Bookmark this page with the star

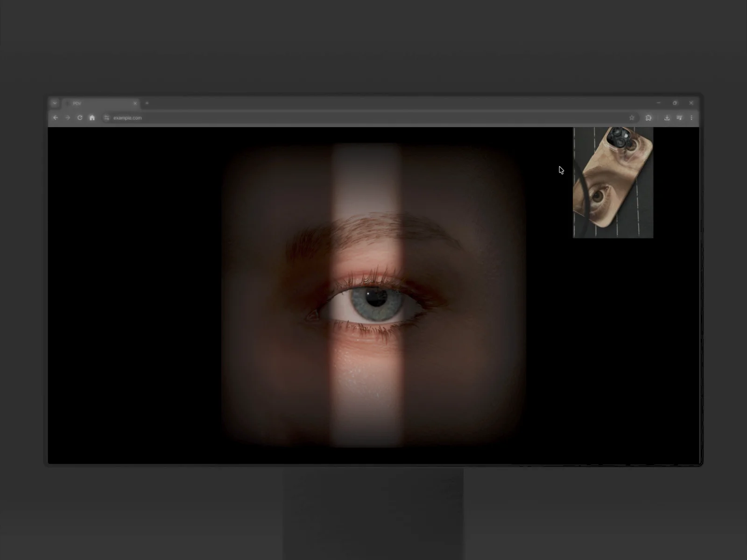pyautogui.click(x=632, y=118)
